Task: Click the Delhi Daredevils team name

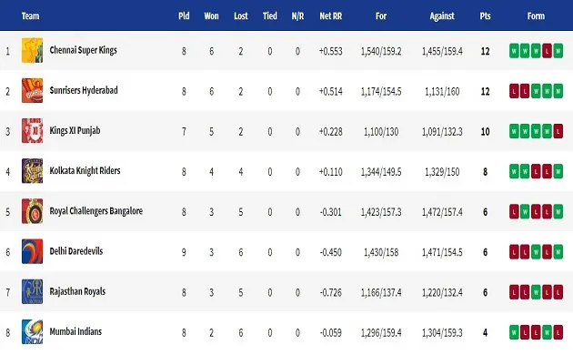Action: [76, 251]
